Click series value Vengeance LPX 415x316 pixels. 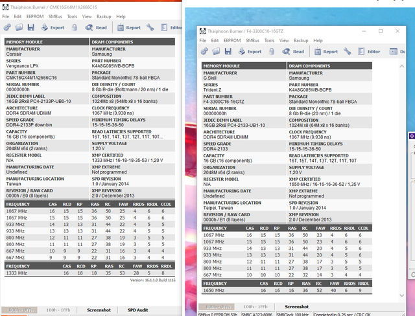[22, 66]
